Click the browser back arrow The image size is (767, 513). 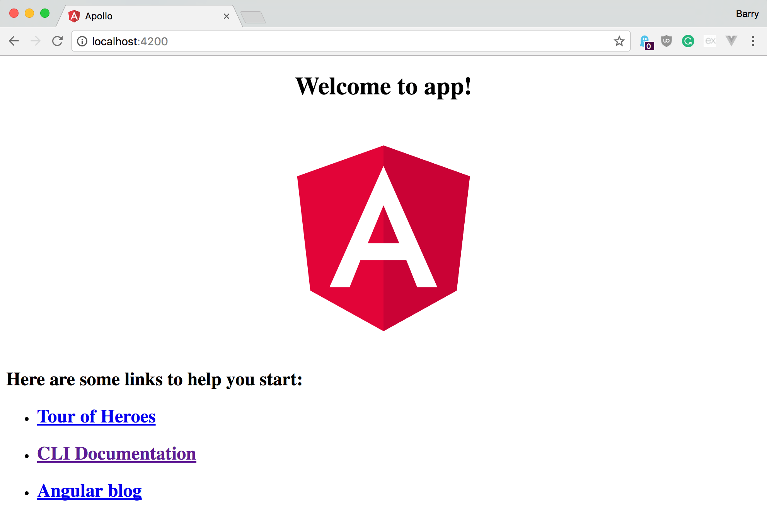point(14,41)
